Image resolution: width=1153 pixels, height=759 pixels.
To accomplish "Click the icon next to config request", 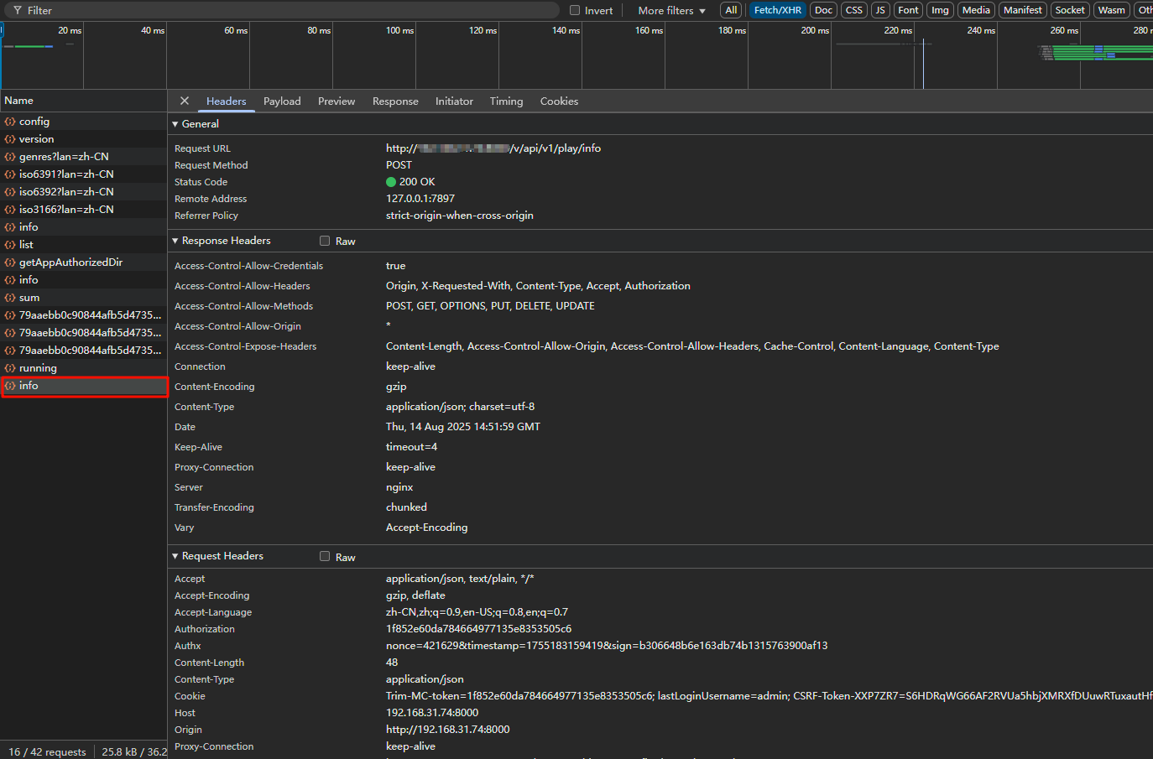I will pos(10,122).
